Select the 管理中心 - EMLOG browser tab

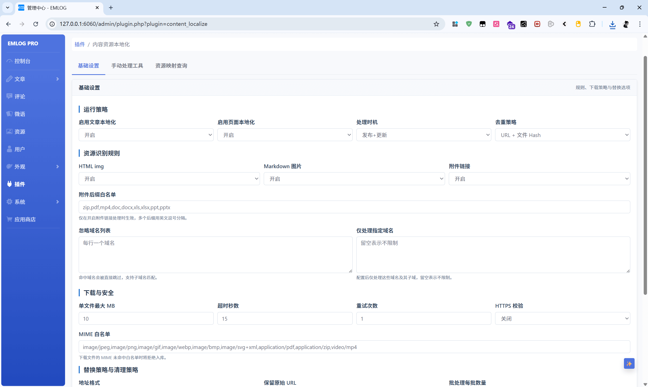59,8
